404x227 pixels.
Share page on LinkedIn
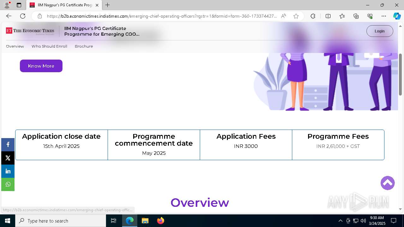pyautogui.click(x=8, y=171)
